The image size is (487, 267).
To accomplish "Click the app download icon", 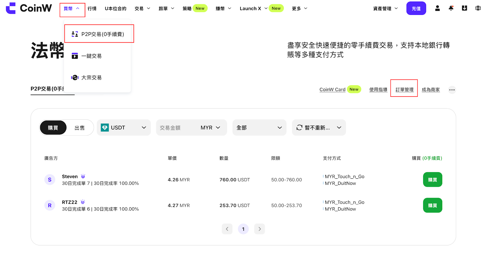I will (464, 8).
